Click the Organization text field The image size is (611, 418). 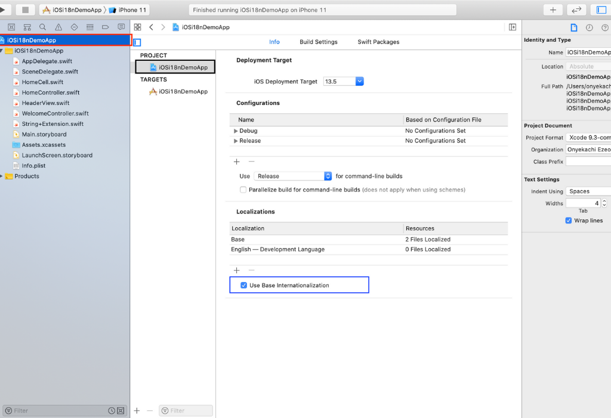pyautogui.click(x=588, y=150)
